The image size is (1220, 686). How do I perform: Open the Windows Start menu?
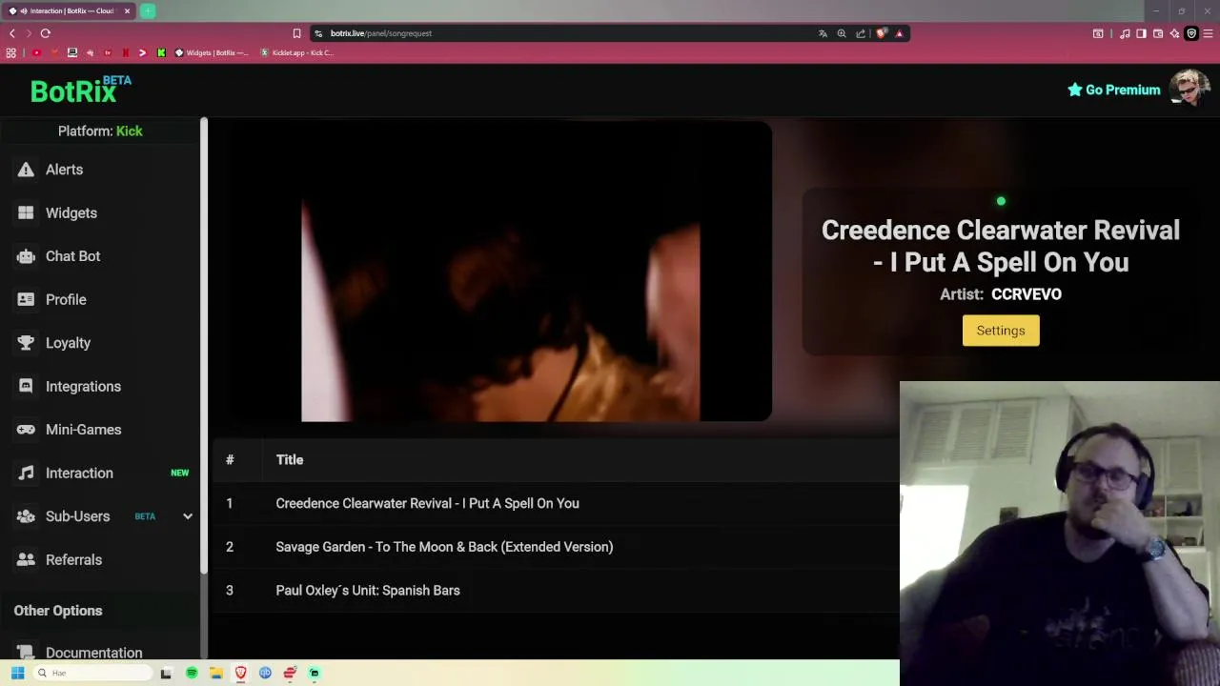pos(17,673)
